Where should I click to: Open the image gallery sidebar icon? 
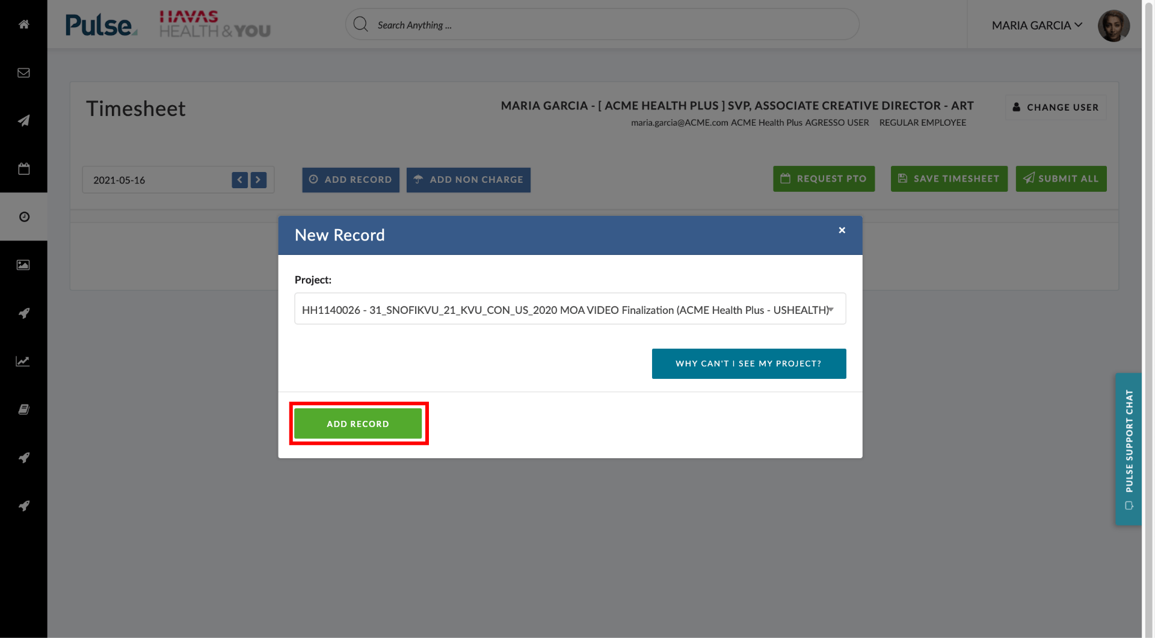tap(24, 265)
